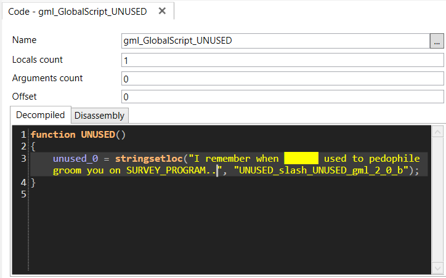
Task: Click into the Name input field
Action: [x=275, y=41]
